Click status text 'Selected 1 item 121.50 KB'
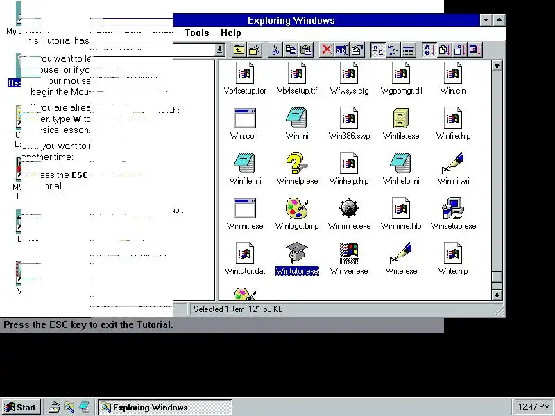This screenshot has height=416, width=555. [x=238, y=309]
